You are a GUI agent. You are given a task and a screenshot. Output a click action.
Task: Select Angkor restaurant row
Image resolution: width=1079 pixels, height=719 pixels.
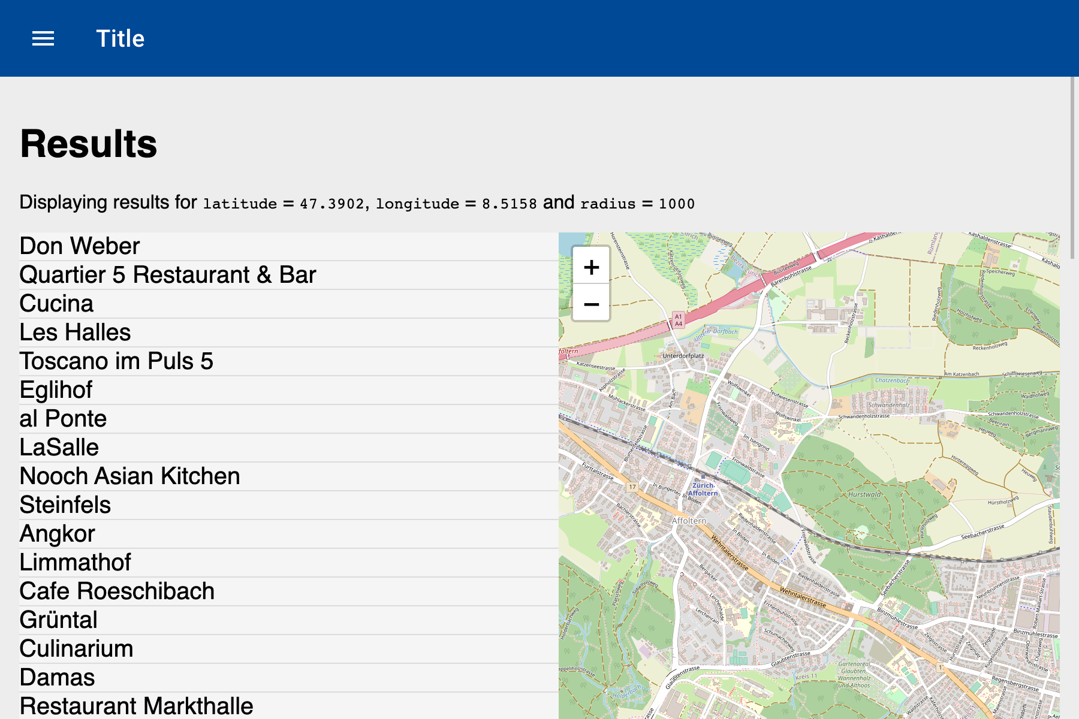[57, 534]
